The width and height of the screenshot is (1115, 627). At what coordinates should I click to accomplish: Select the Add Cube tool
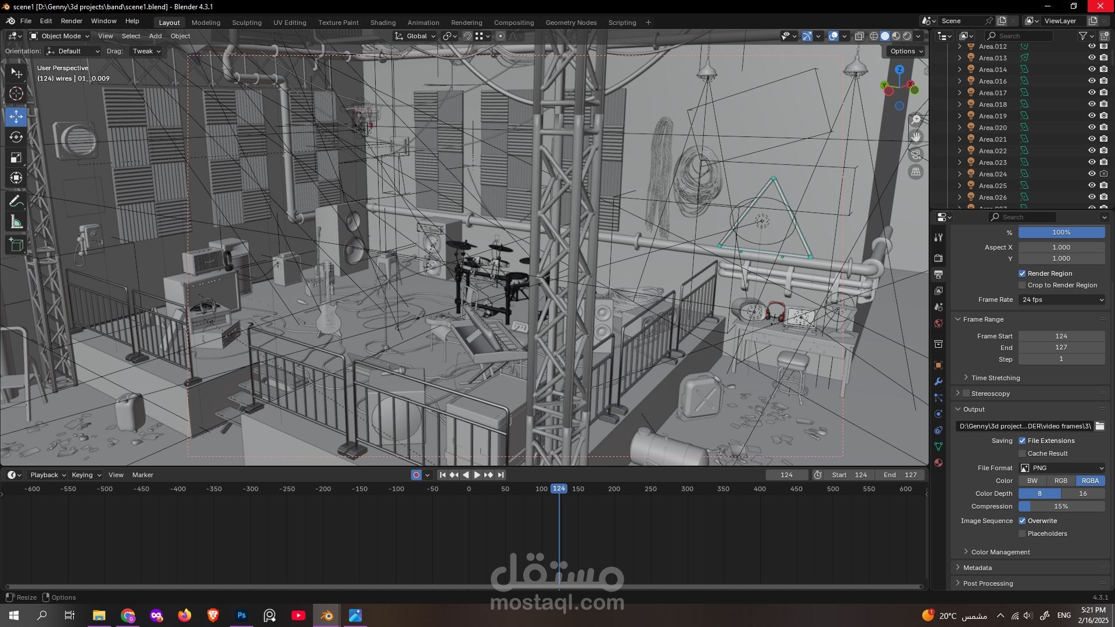tap(16, 245)
